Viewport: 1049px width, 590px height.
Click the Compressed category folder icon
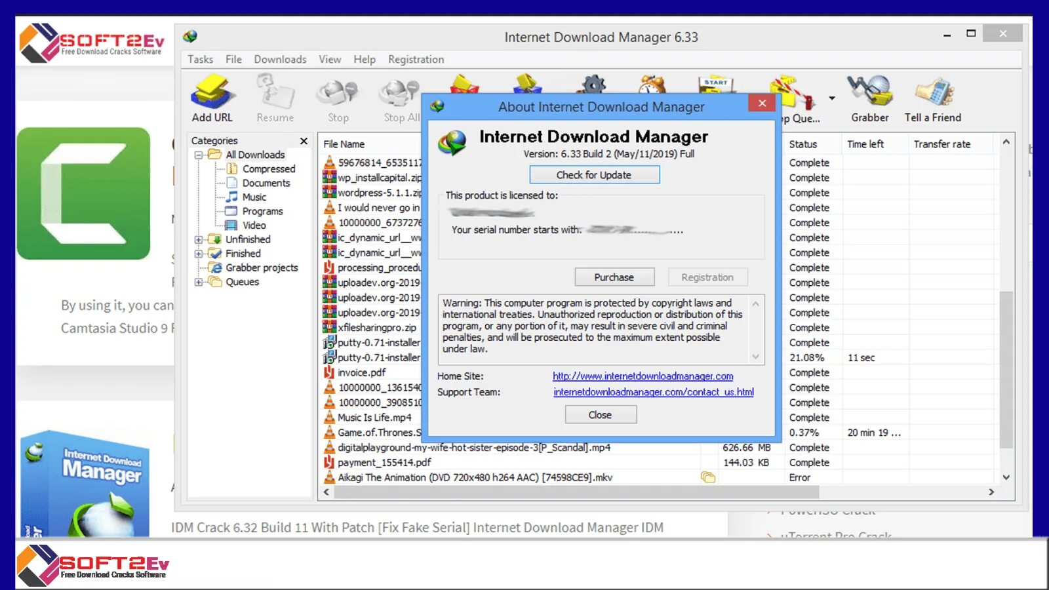click(231, 168)
